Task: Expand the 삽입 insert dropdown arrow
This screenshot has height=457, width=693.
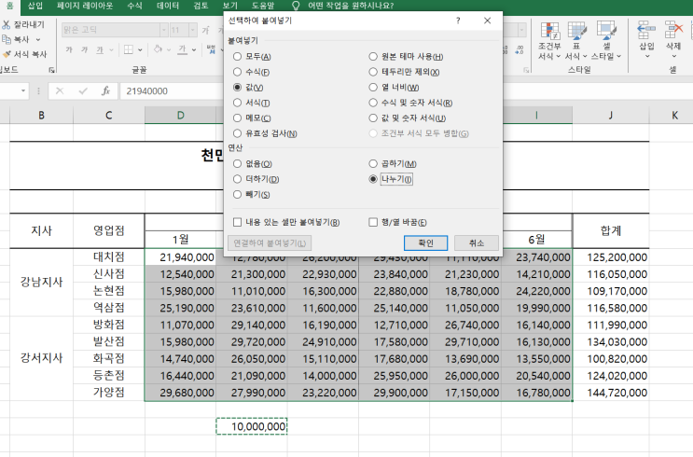Action: click(x=646, y=56)
